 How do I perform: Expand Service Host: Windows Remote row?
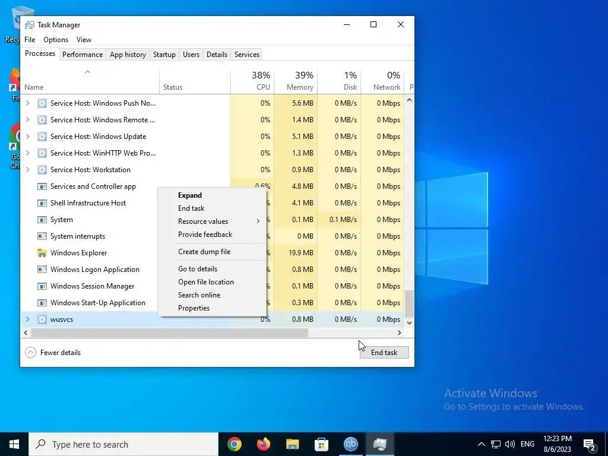pyautogui.click(x=27, y=120)
